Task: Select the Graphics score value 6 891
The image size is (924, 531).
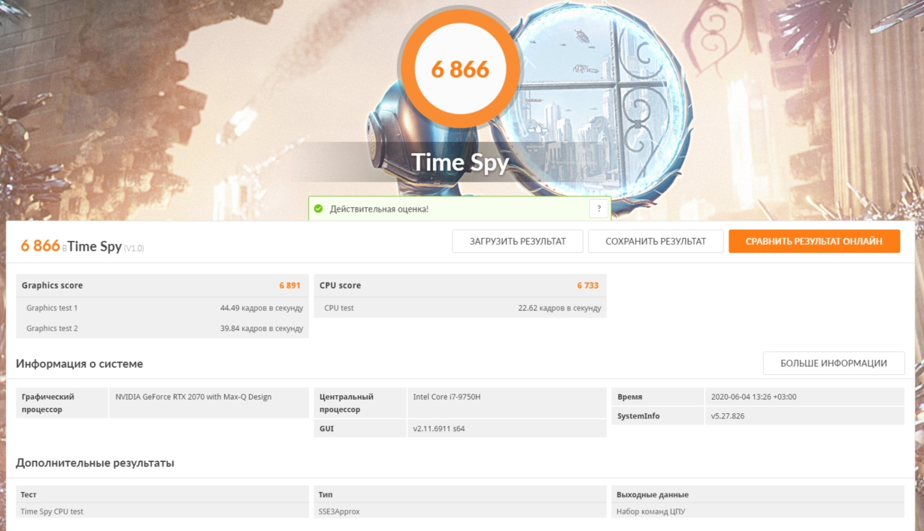Action: tap(289, 285)
